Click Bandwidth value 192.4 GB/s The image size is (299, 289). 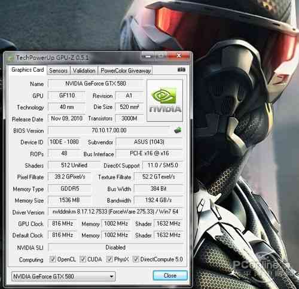[158, 200]
